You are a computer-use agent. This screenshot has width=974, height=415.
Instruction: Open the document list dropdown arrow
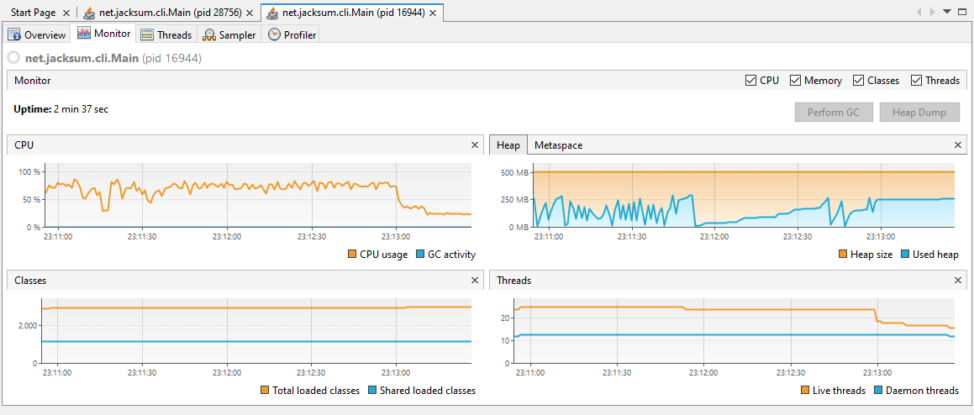click(947, 12)
